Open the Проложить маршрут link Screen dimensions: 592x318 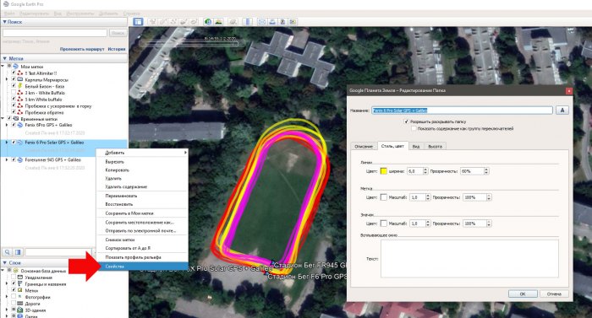[82, 49]
